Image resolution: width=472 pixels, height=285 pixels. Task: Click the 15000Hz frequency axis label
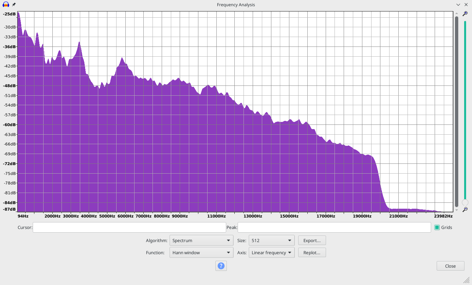click(x=289, y=216)
